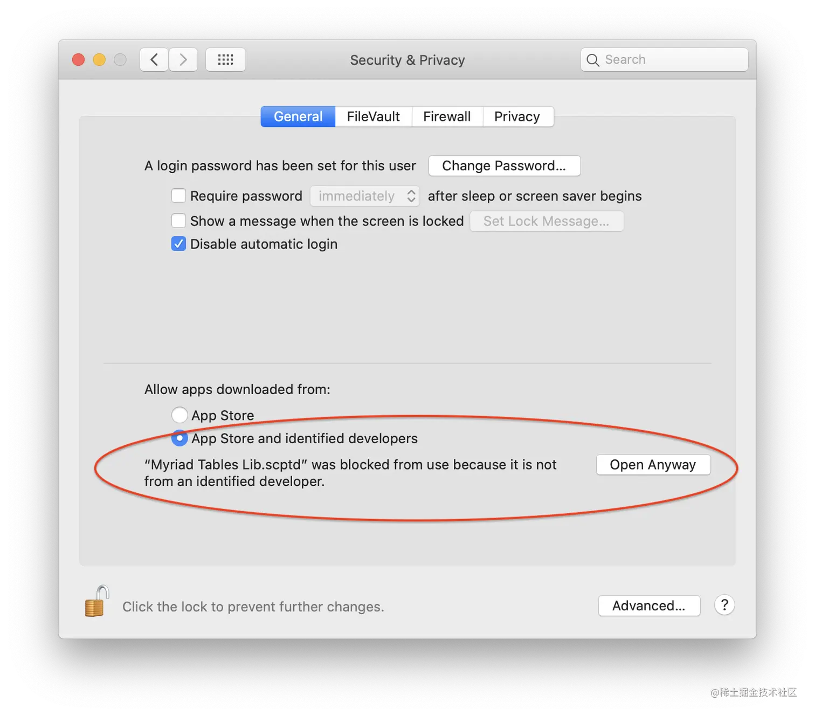Image resolution: width=815 pixels, height=716 pixels.
Task: Switch to the FileVault tab
Action: pos(374,116)
